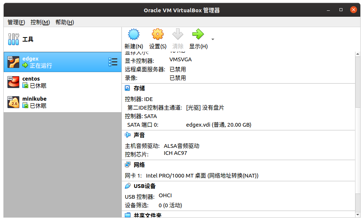Viewport: 364px width, 221px height.
Task: Select the minikube VM icon
Action: (x=13, y=102)
